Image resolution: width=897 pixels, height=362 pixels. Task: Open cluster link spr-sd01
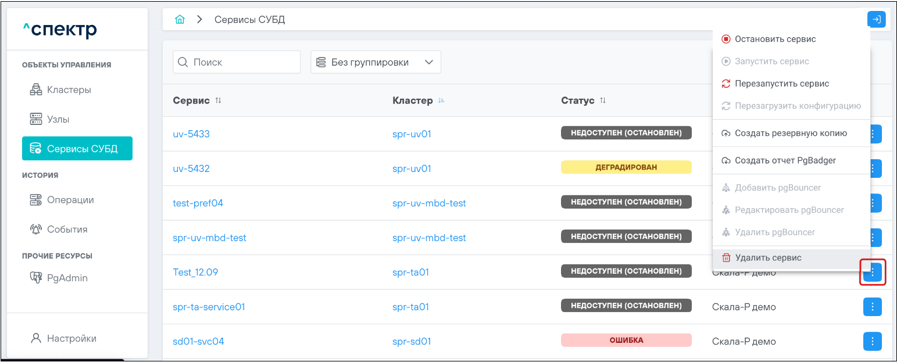412,341
